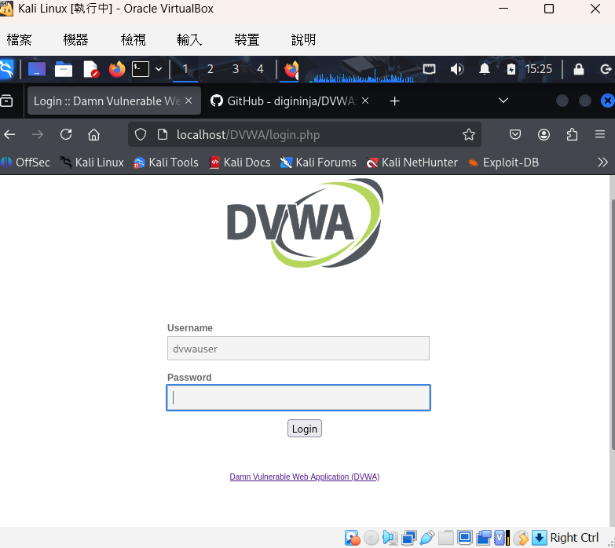Bookmark this page with the star
This screenshot has width=615, height=548.
tap(469, 134)
